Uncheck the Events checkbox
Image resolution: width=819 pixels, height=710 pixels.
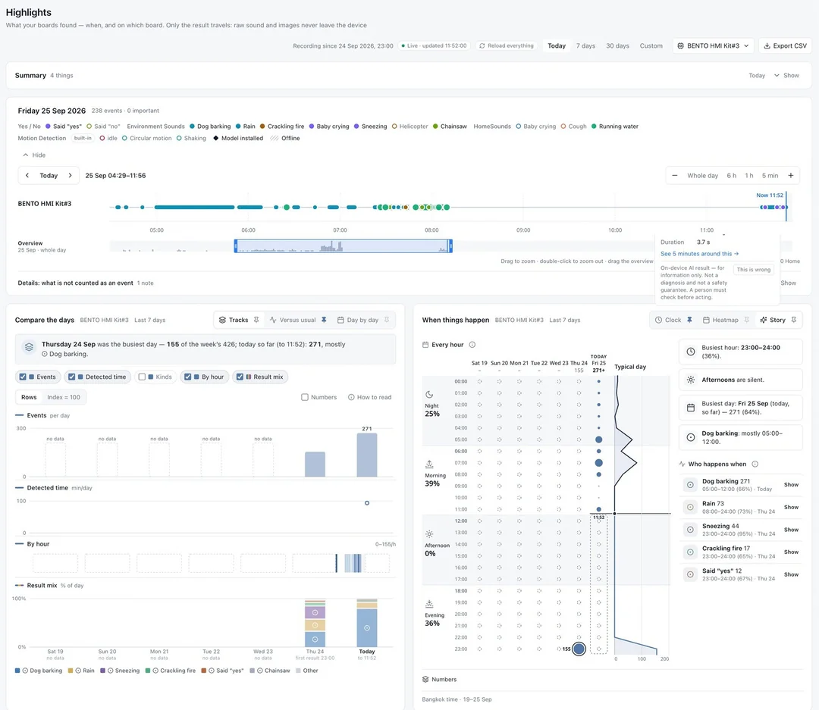[x=23, y=377]
